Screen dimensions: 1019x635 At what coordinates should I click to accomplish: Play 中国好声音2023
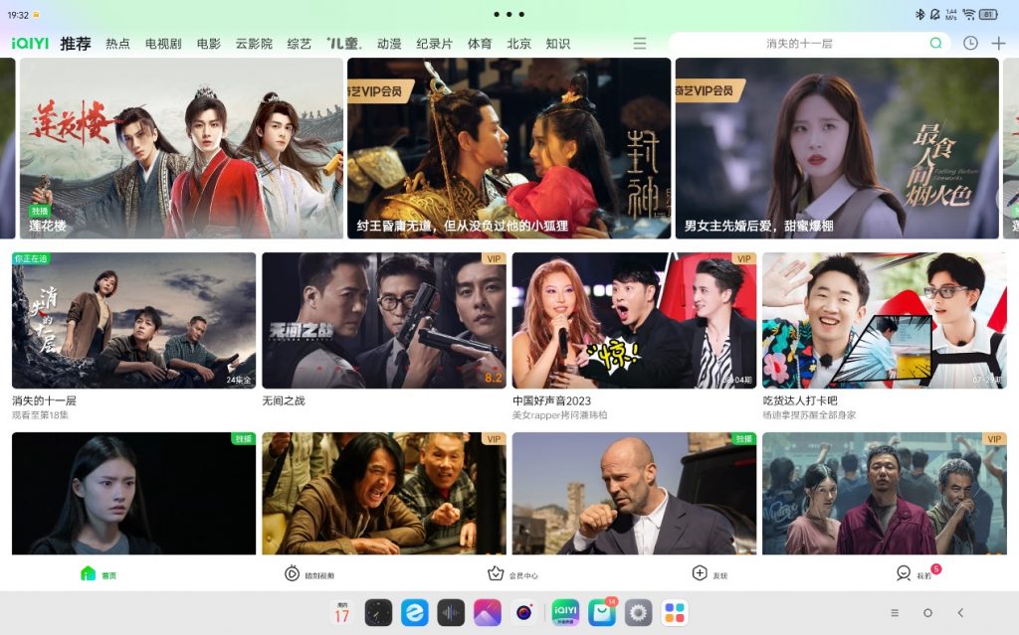[x=634, y=318]
